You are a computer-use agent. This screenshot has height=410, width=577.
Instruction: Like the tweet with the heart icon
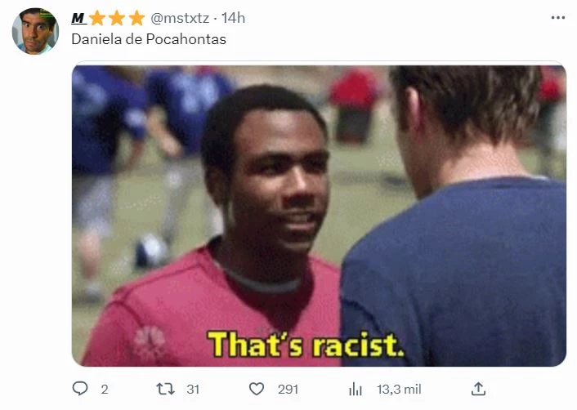(257, 389)
